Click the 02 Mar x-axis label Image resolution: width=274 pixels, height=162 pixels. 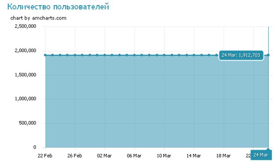(x=104, y=155)
